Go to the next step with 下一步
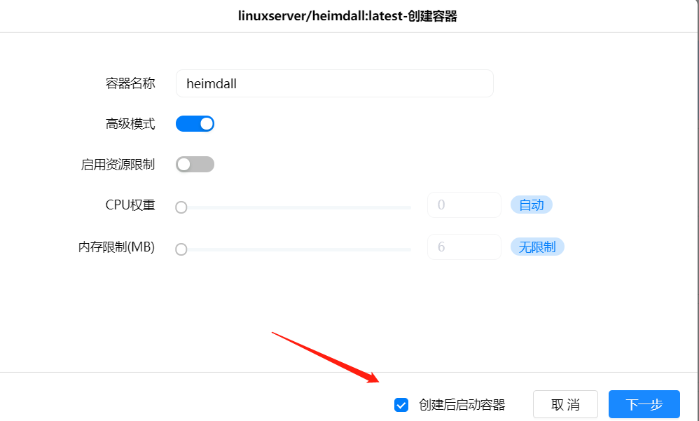The image size is (699, 421). (644, 404)
